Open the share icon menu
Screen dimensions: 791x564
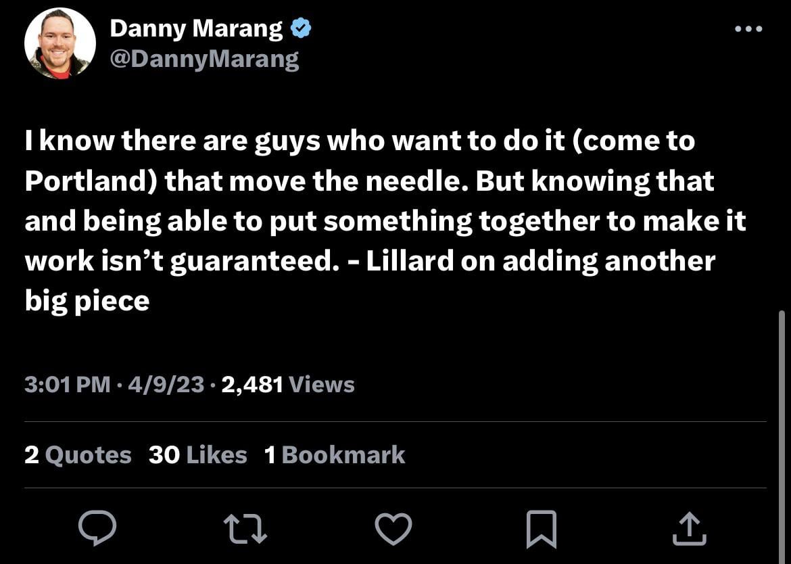tap(690, 527)
